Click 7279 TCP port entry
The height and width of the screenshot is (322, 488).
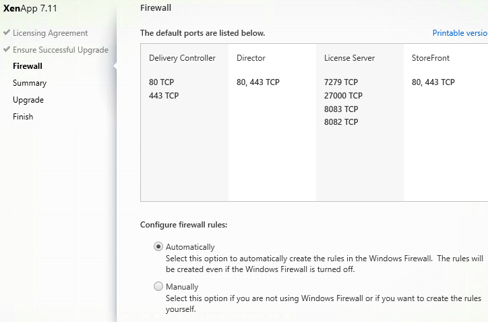[x=341, y=82]
